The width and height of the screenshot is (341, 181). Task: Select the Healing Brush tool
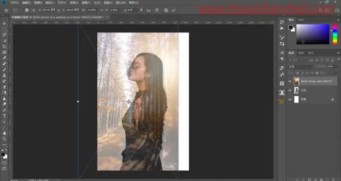point(4,64)
